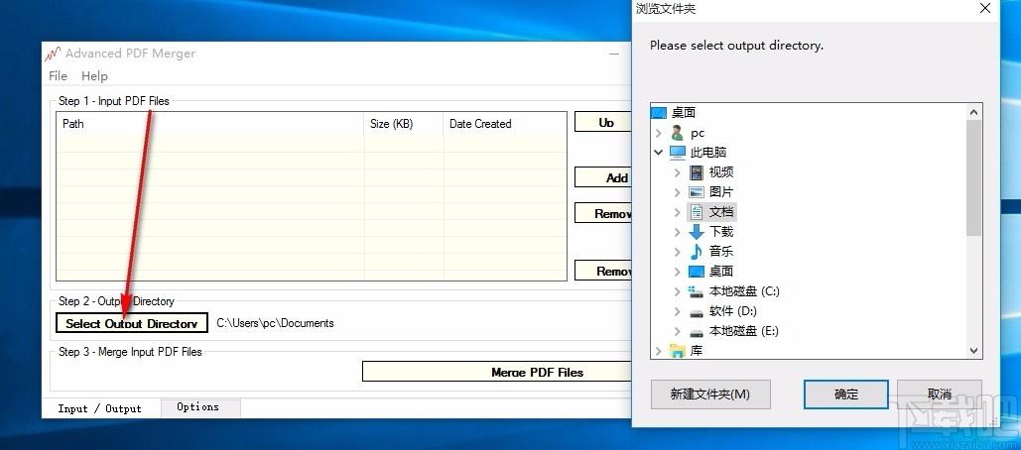
Task: Click the 文档 documents folder icon
Action: click(697, 212)
